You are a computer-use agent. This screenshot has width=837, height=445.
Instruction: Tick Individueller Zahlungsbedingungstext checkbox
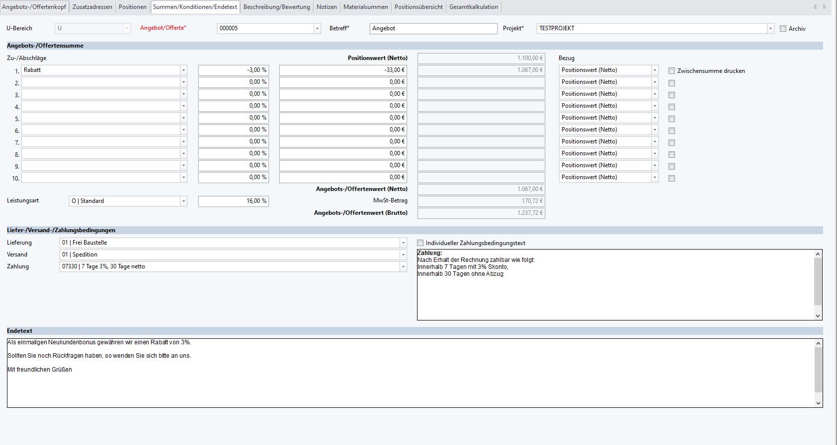coord(420,243)
